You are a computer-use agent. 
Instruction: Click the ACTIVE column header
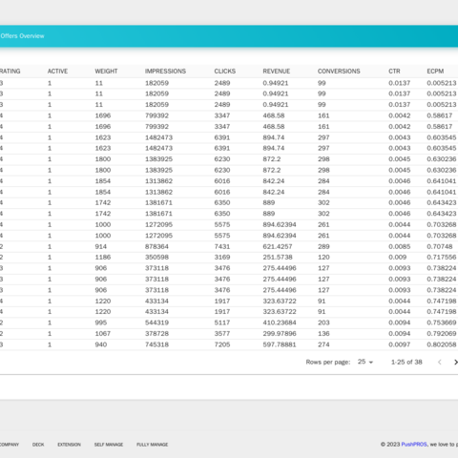(x=57, y=72)
